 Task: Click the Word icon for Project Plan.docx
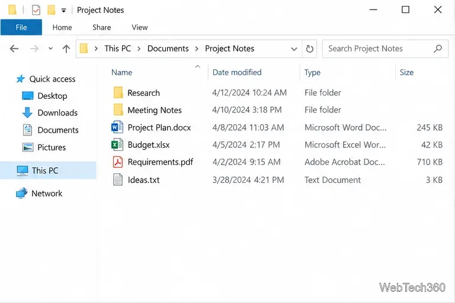coord(117,127)
